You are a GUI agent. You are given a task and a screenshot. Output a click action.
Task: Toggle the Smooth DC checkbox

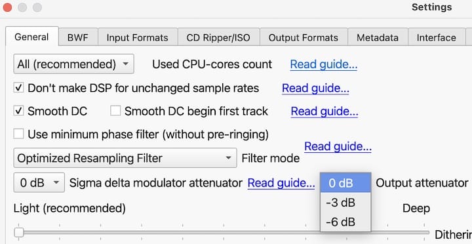18,111
